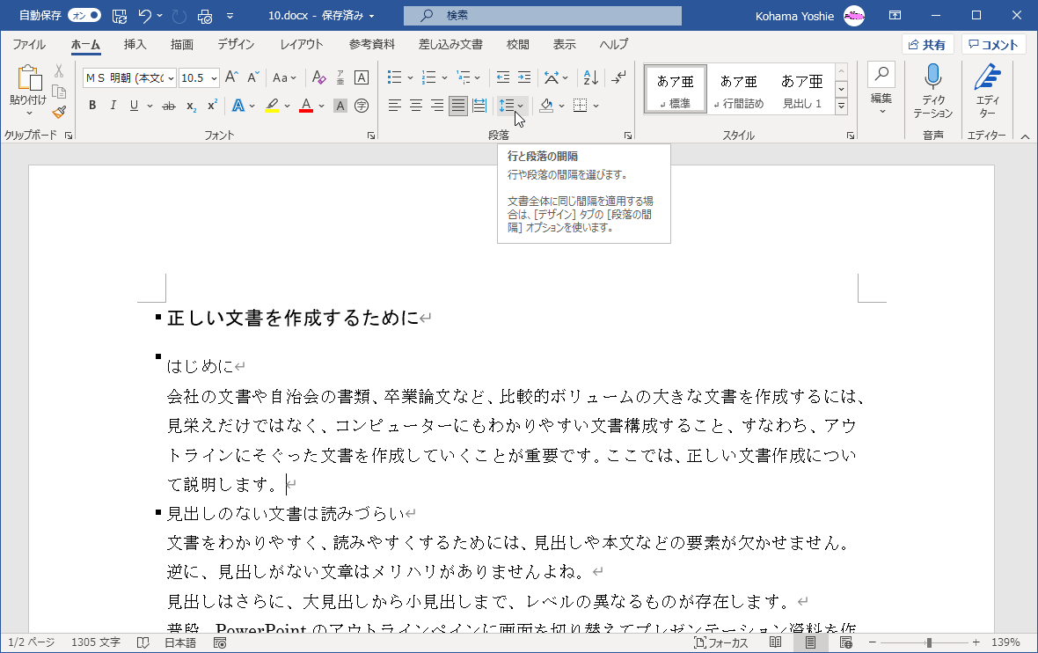
Task: Start ディクテーション dictation
Action: (x=932, y=91)
